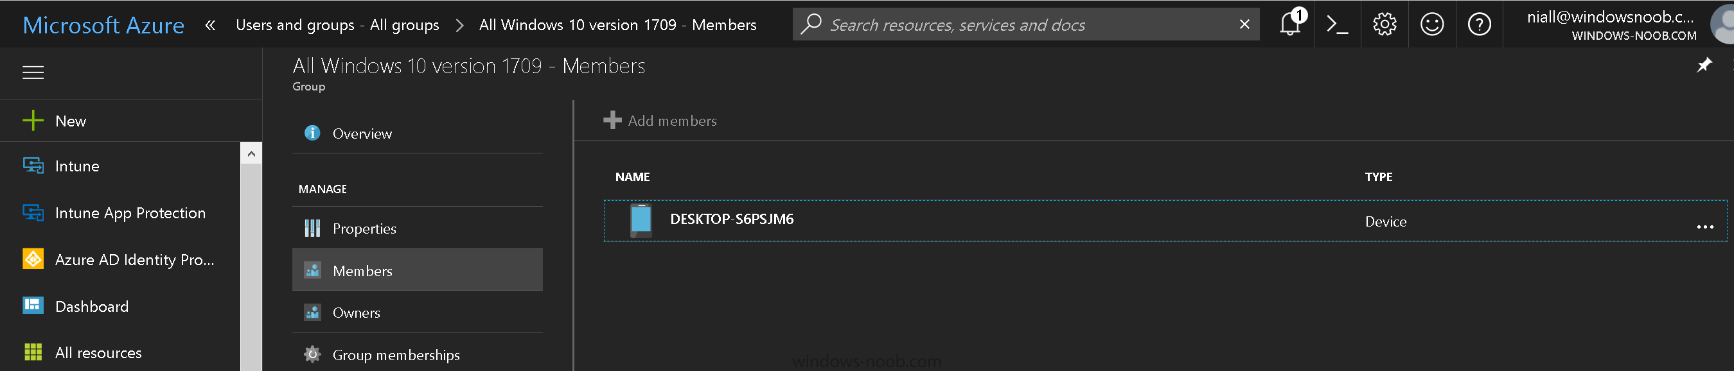The width and height of the screenshot is (1734, 371).
Task: Click the feedback smiley icon
Action: point(1432,24)
